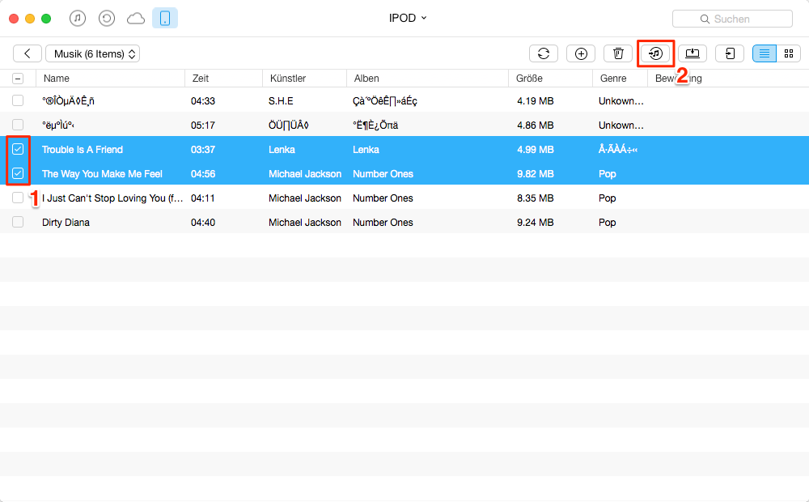Sort by Künstler column header
809x502 pixels.
305,79
